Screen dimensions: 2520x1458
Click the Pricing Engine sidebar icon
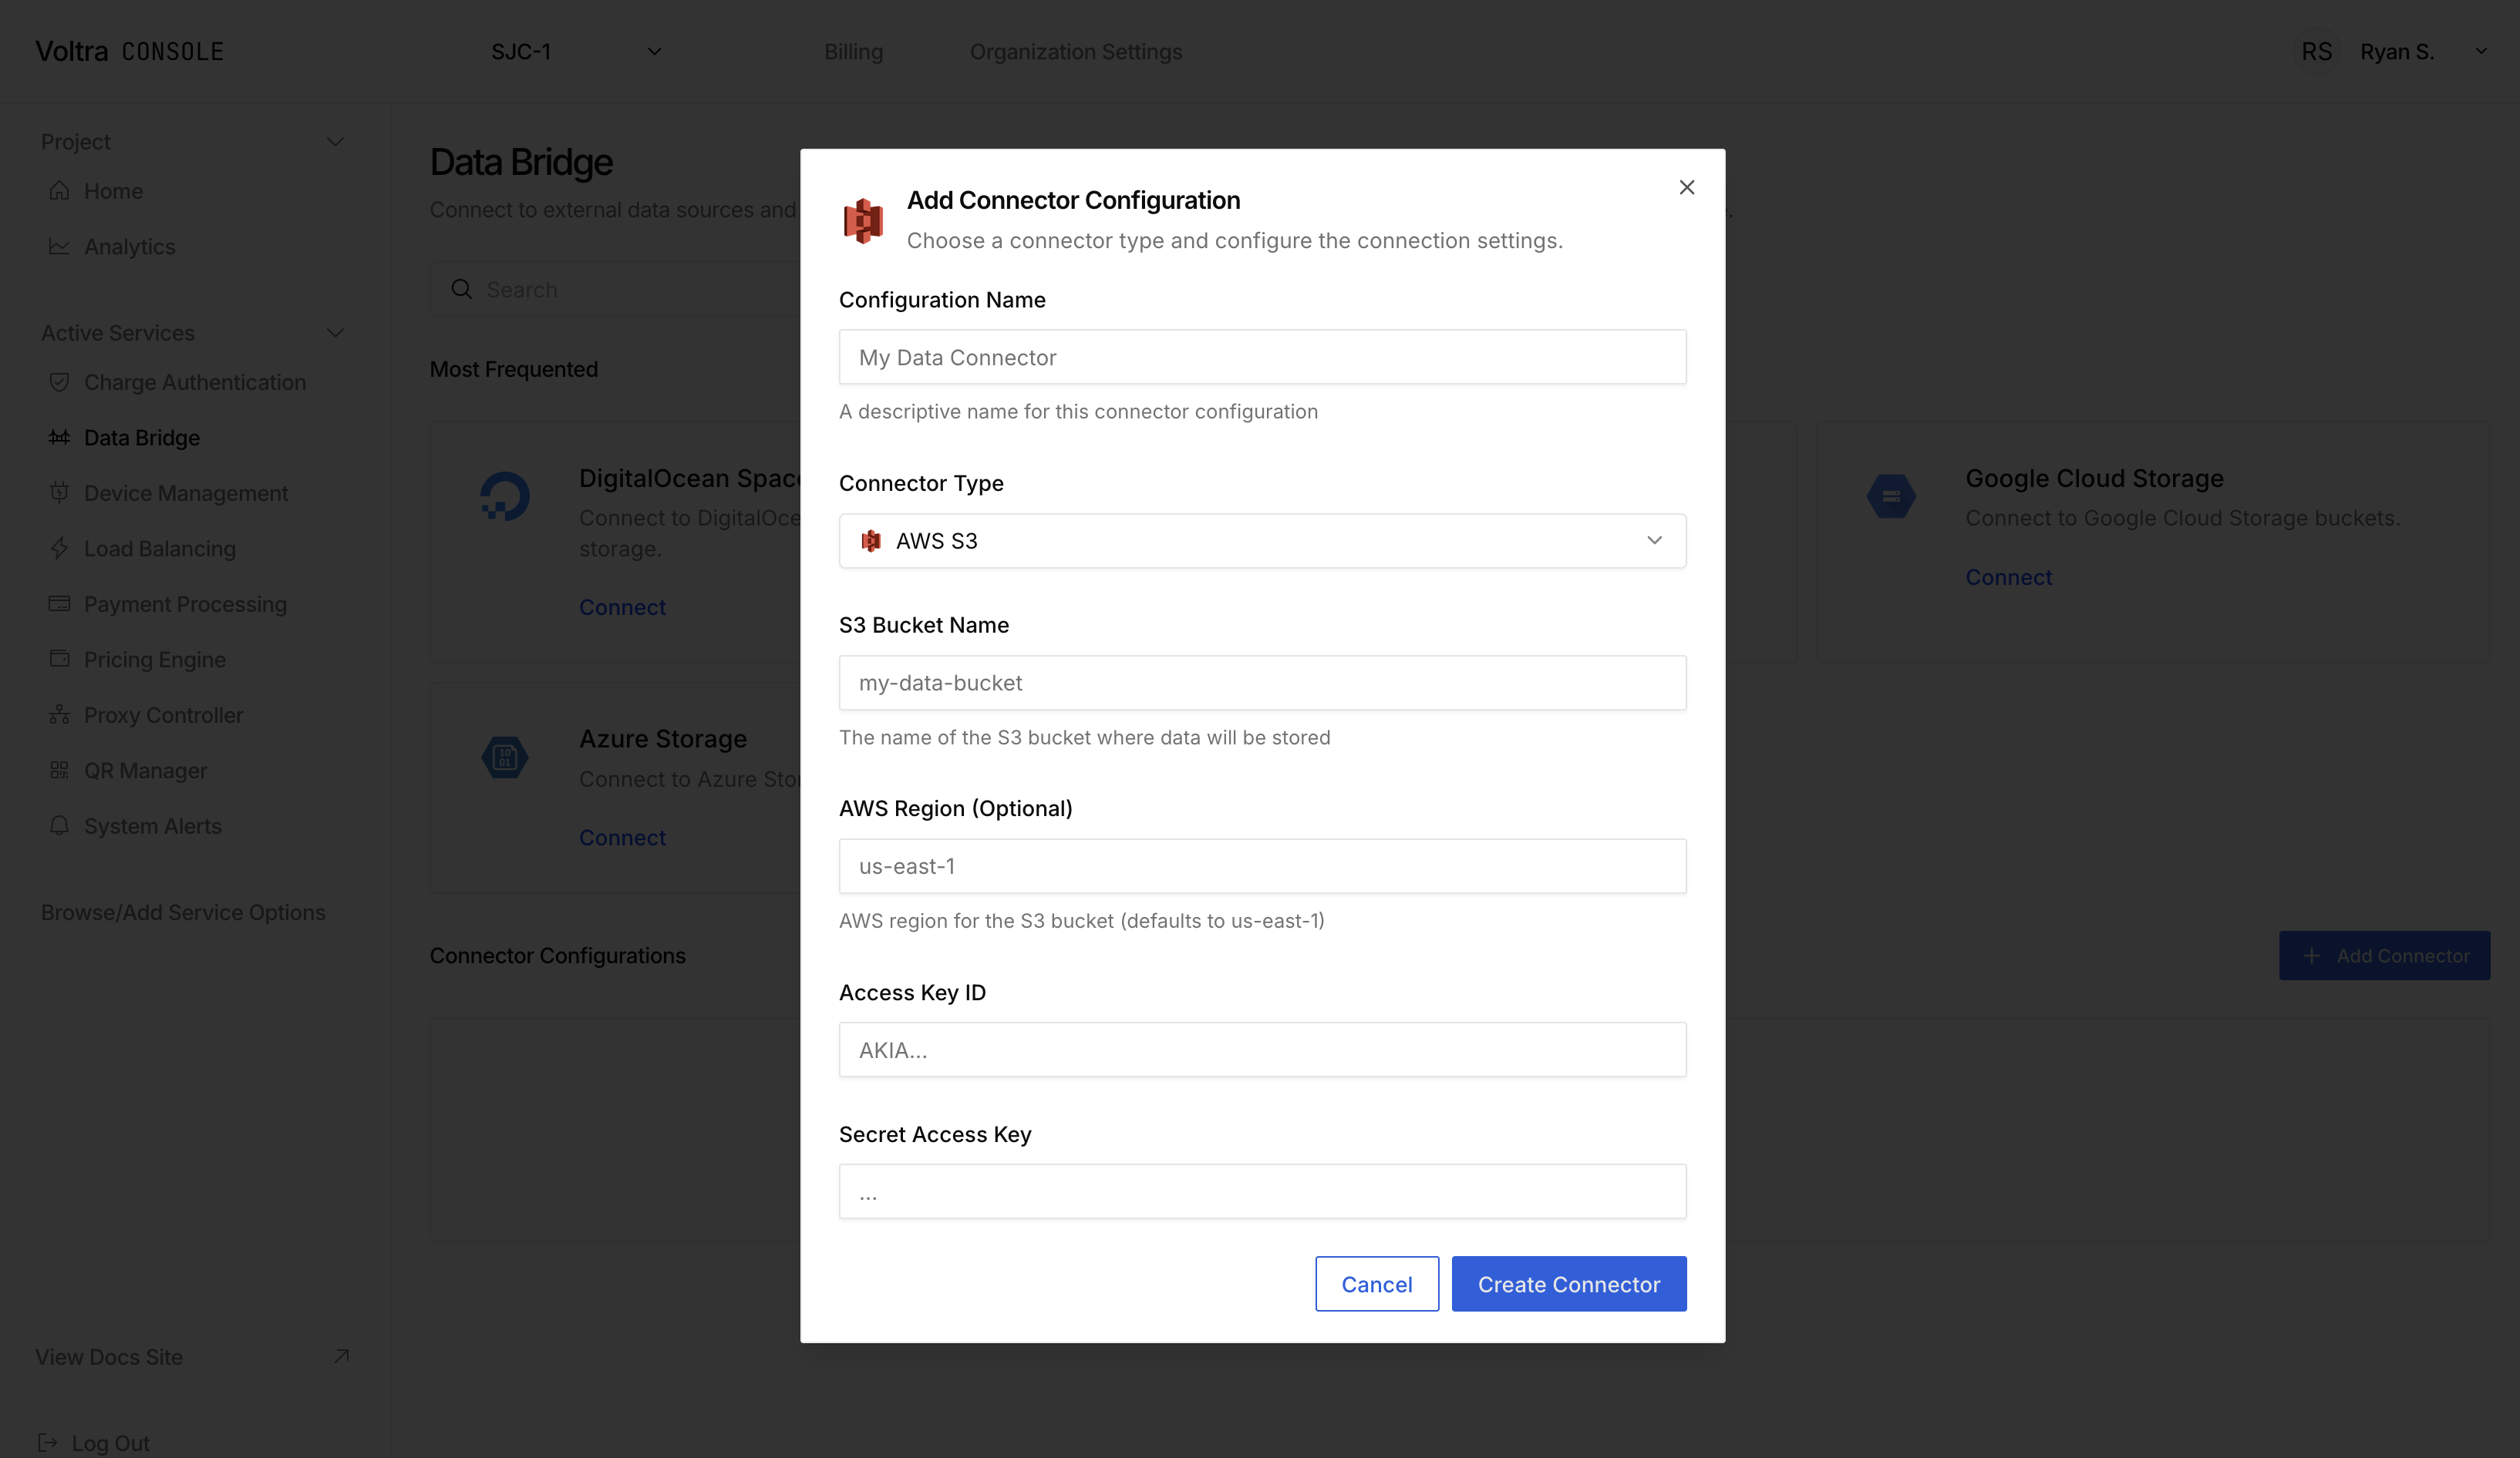point(59,659)
